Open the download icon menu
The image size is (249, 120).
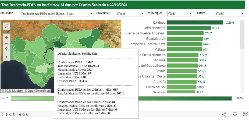(x=235, y=114)
